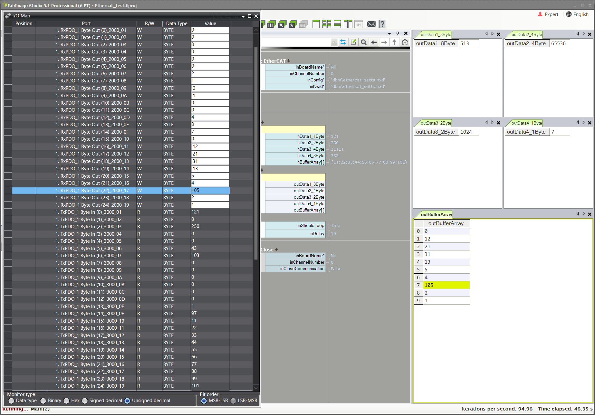
Task: Collapse the Close filter arrow
Action: (276, 250)
